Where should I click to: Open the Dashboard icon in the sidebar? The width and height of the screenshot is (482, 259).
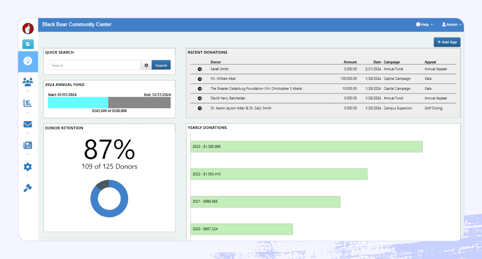click(x=28, y=61)
